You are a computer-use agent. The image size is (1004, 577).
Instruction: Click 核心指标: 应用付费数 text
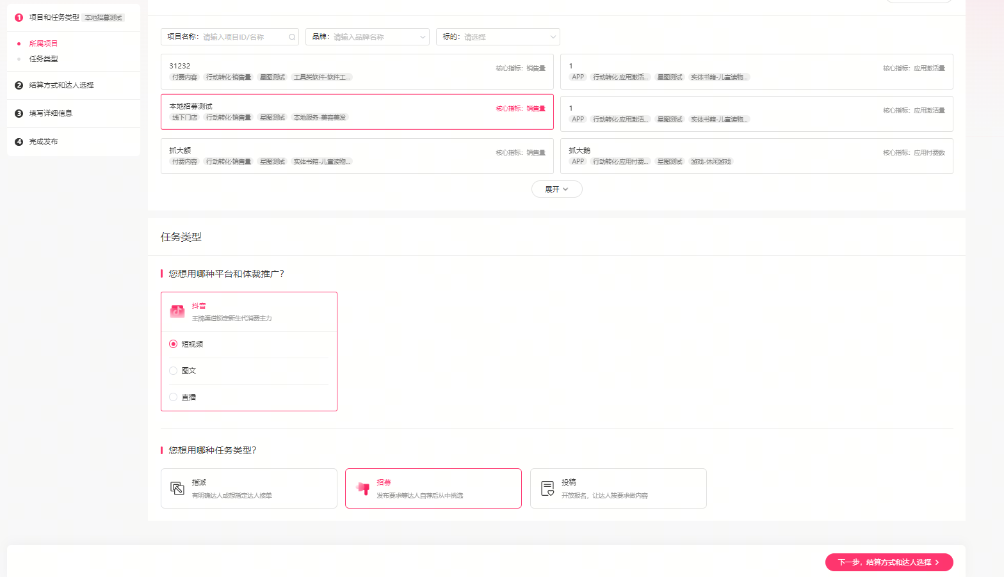(914, 153)
